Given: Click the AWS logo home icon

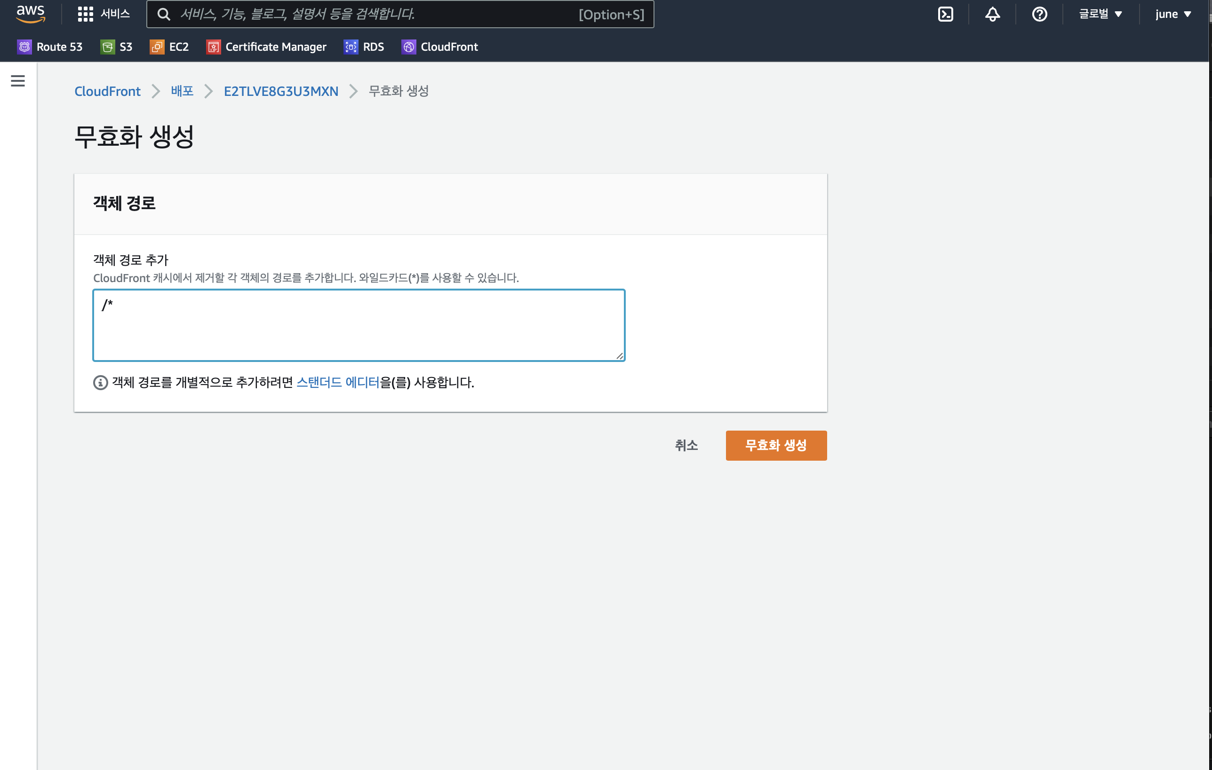Looking at the screenshot, I should pyautogui.click(x=31, y=14).
